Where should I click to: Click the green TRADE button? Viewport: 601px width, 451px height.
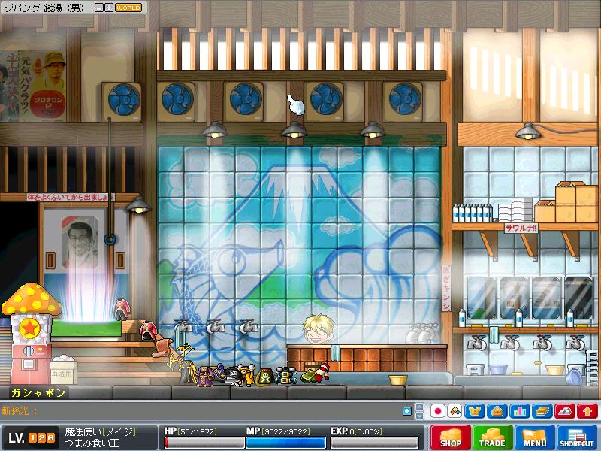tap(492, 437)
